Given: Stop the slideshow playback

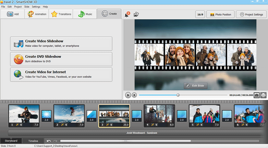Looking at the screenshot, I should pos(134,95).
